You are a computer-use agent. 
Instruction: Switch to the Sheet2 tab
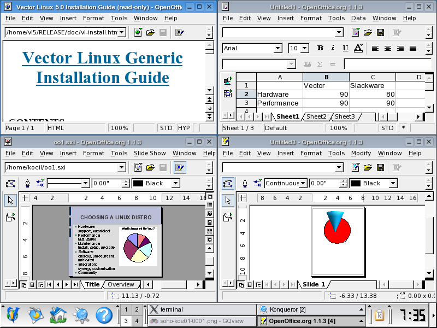[316, 116]
